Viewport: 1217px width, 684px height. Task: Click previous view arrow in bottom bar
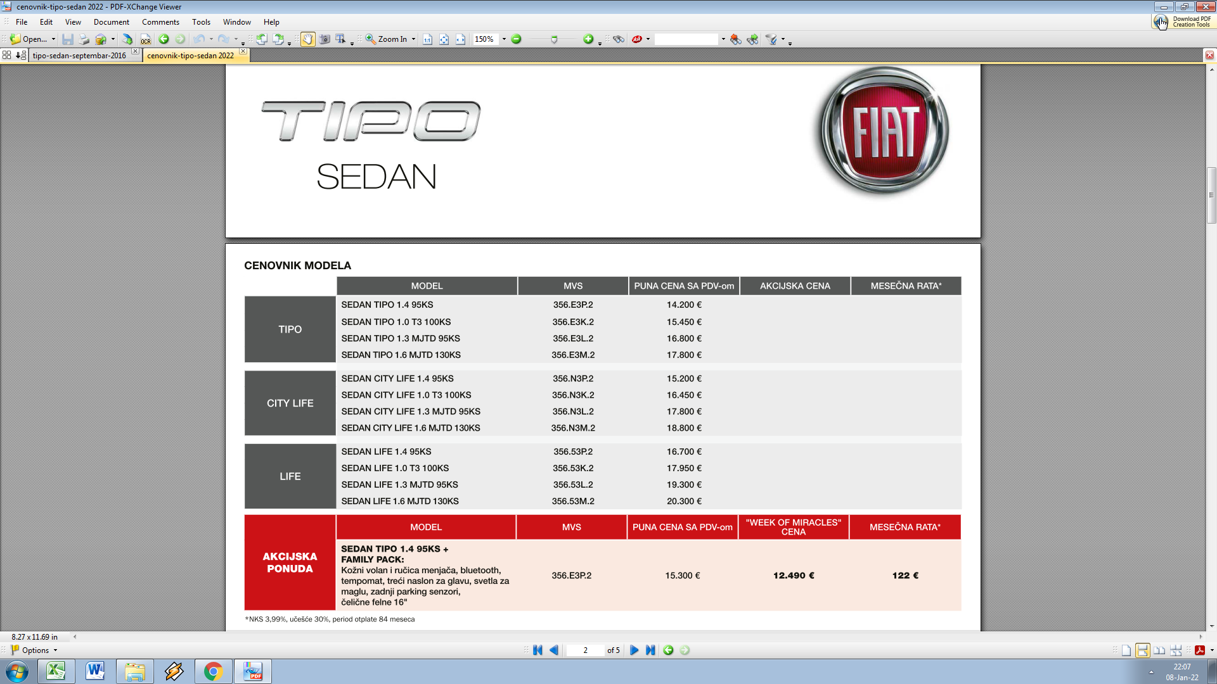(668, 650)
